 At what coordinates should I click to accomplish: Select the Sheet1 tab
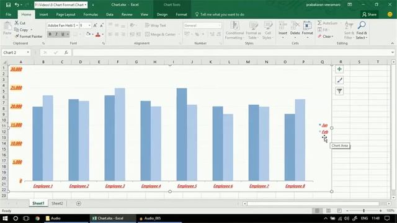pos(38,203)
